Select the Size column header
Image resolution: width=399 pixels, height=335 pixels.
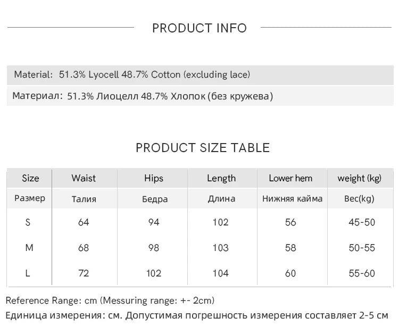click(30, 178)
